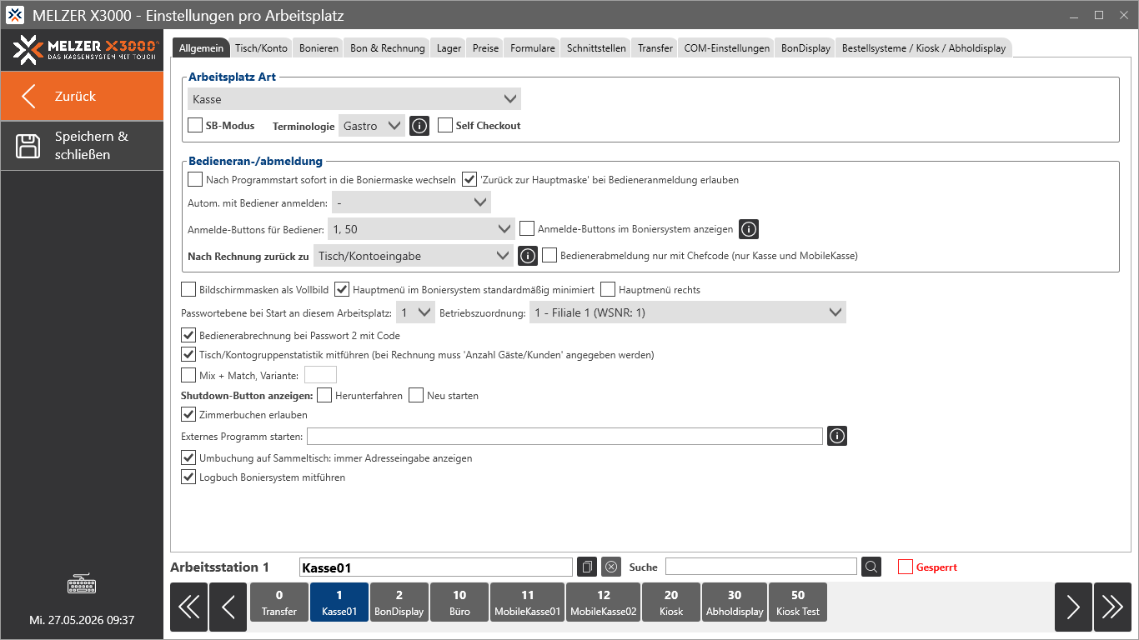Screen dimensions: 1139x640
Task: Open the Formulare tab
Action: tap(533, 48)
